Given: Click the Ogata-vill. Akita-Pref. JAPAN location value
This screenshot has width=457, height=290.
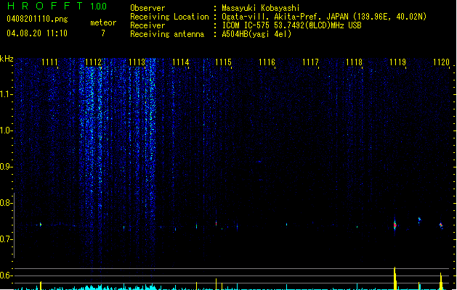Looking at the screenshot, I should [x=324, y=17].
